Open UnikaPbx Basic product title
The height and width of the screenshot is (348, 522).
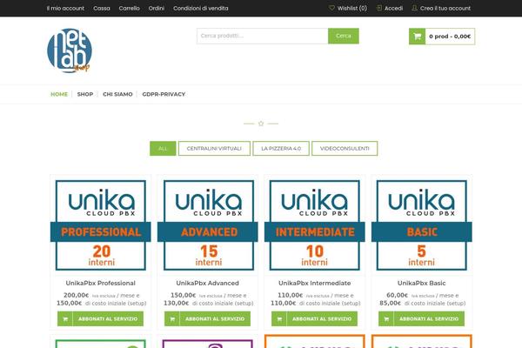[x=421, y=283]
